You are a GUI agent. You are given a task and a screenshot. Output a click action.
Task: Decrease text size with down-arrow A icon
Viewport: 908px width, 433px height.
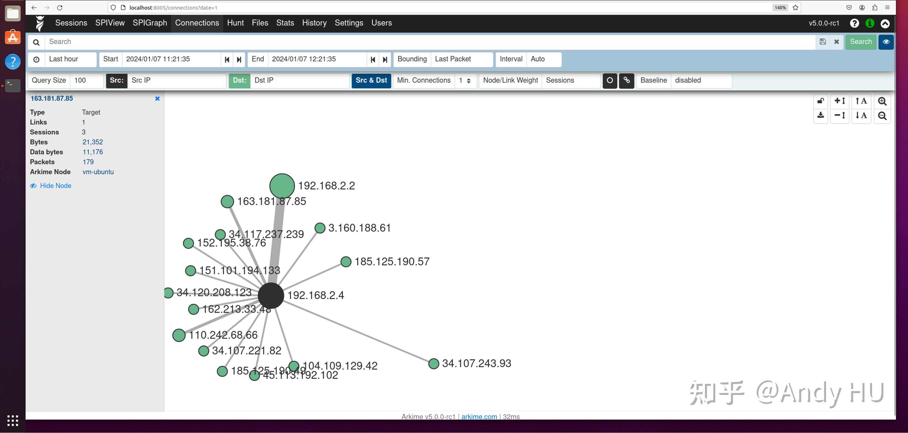pyautogui.click(x=861, y=115)
